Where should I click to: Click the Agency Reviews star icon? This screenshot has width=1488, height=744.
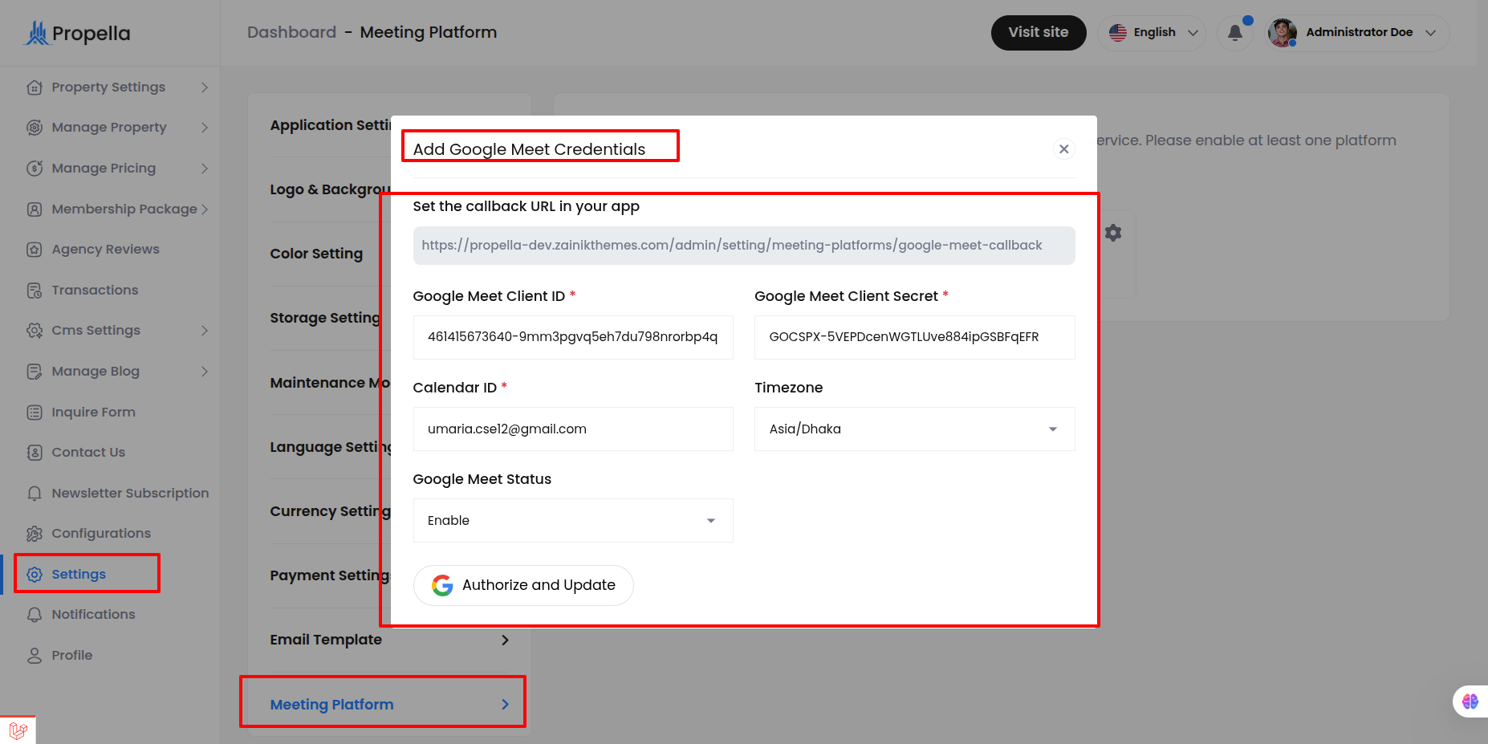point(35,249)
